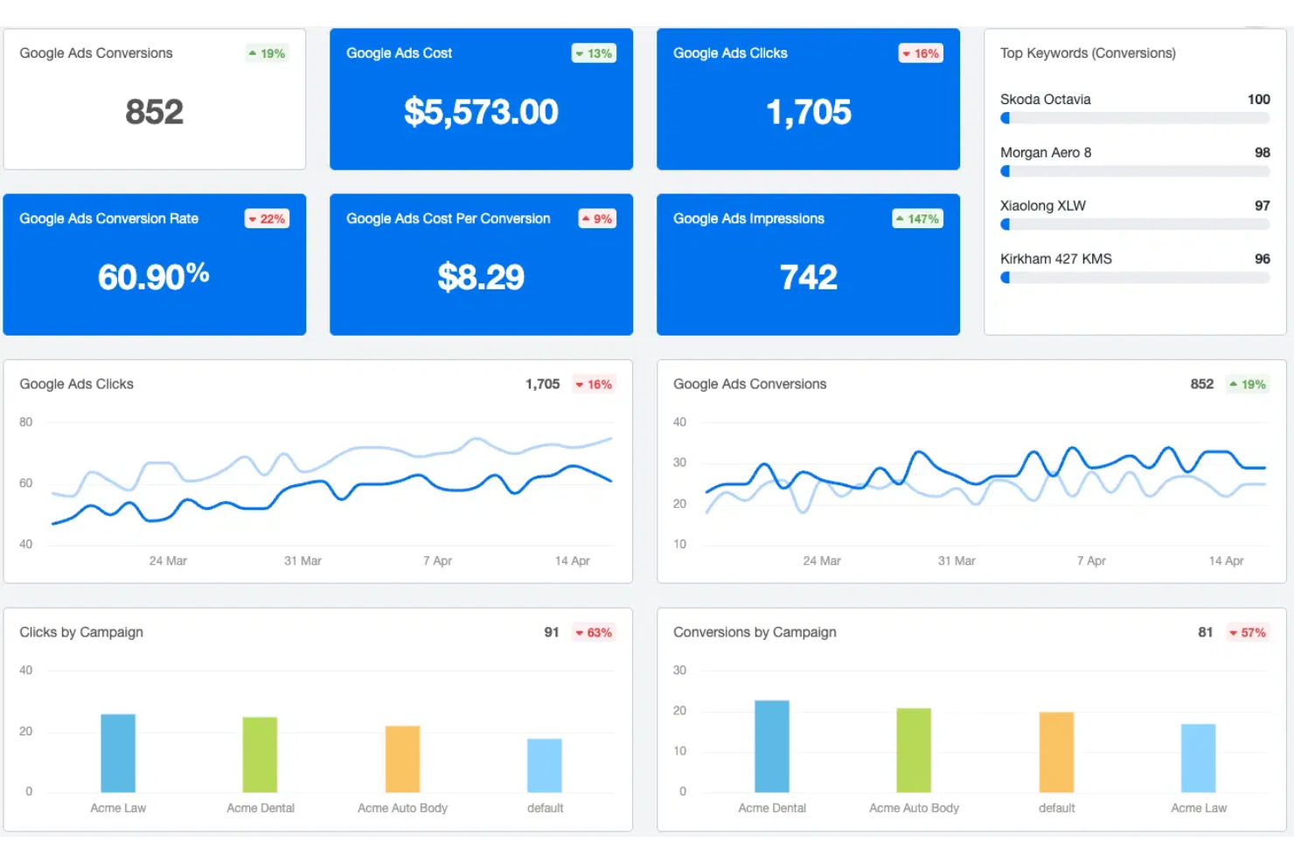This screenshot has height=863, width=1294.
Task: Click the green 19% trend arrow on Conversions
Action: coord(267,53)
